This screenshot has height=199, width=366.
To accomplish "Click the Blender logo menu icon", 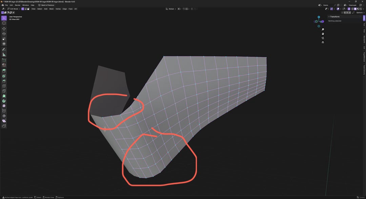I will 3,5.
